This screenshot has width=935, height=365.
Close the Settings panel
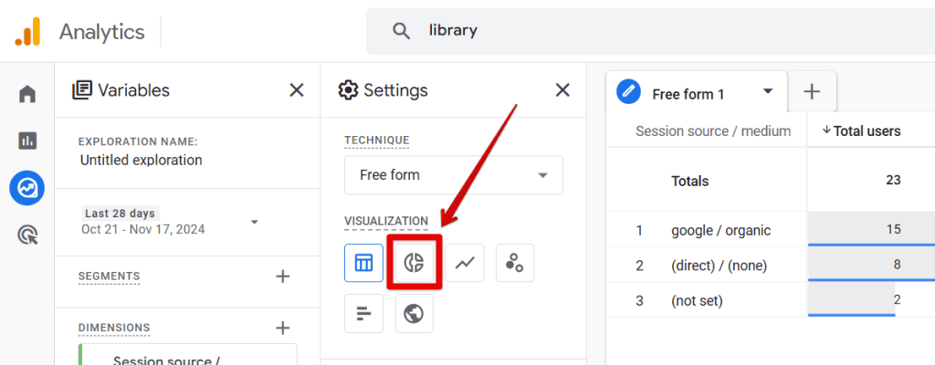pos(562,89)
